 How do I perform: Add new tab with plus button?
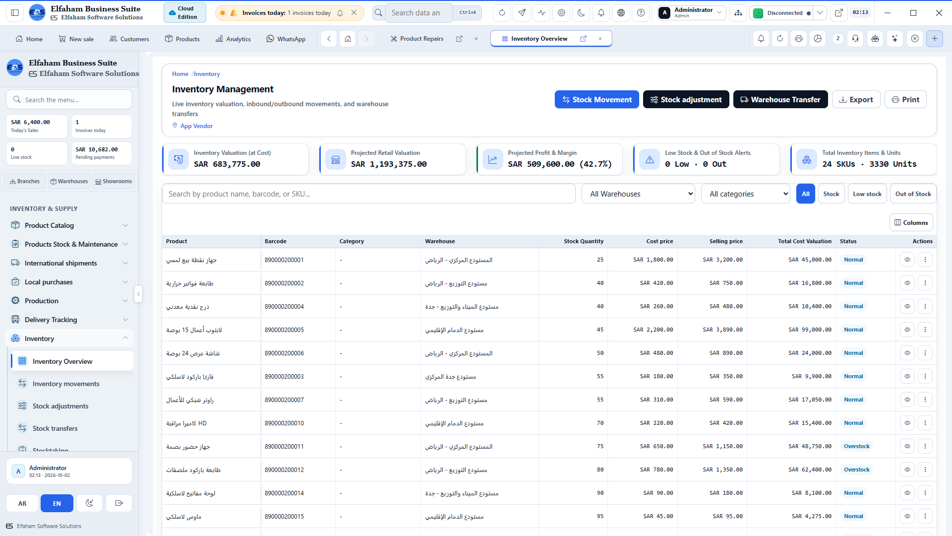pos(935,39)
